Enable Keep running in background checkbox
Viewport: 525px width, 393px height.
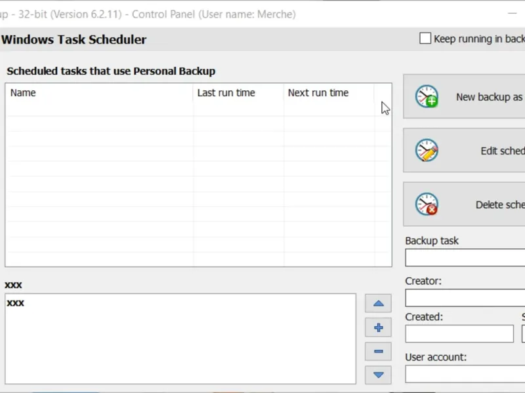(x=425, y=39)
